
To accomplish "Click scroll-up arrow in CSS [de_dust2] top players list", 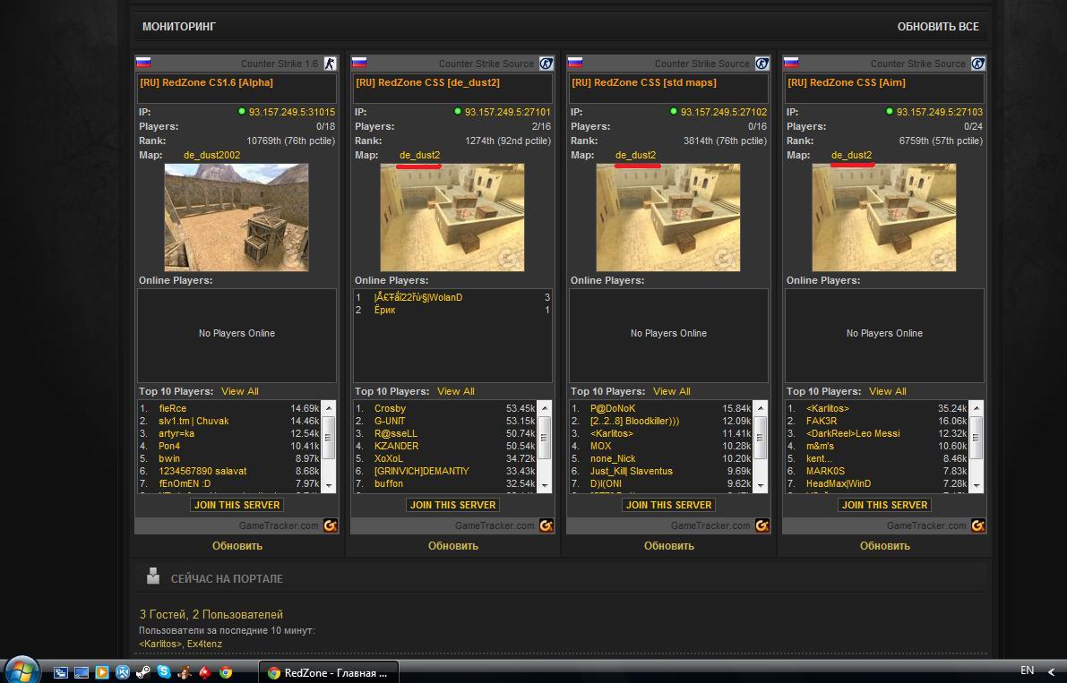I will (545, 408).
